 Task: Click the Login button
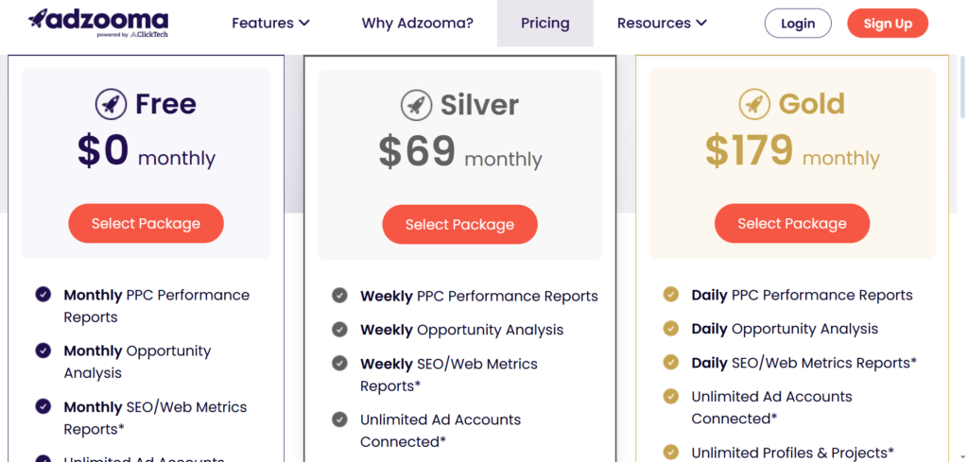point(798,24)
